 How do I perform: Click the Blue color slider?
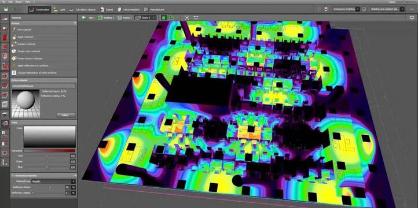[46, 168]
